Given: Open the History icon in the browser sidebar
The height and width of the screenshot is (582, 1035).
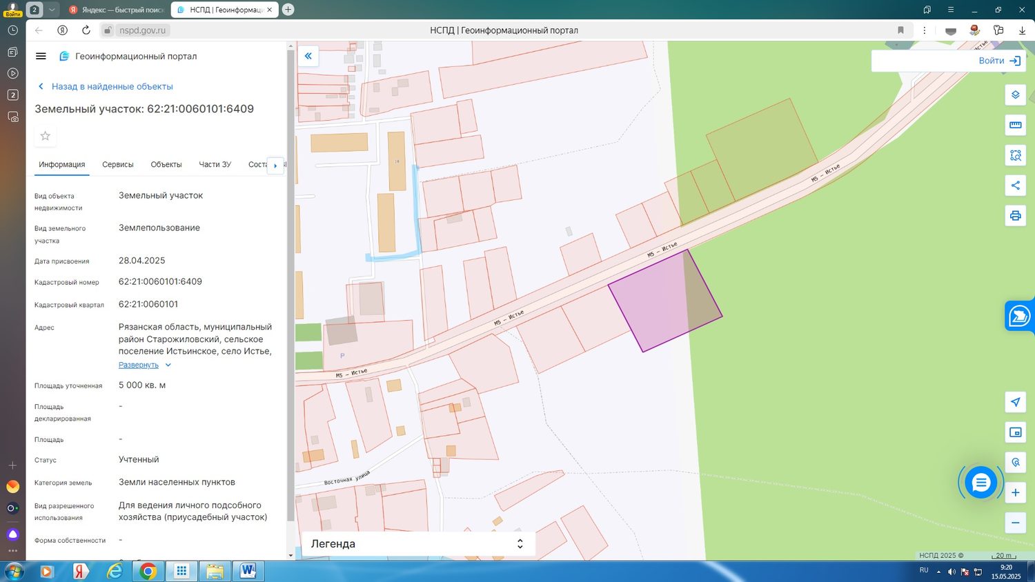Looking at the screenshot, I should pos(12,30).
